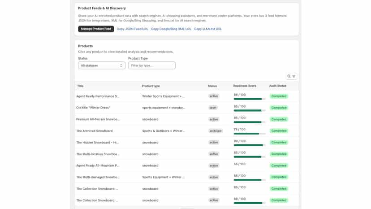Sort by the Title column header
This screenshot has height=209, width=371.
pos(80,86)
